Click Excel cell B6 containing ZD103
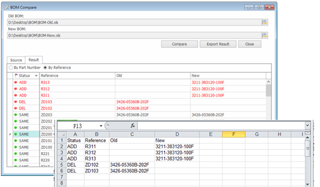This screenshot has width=320, height=187. (96, 171)
